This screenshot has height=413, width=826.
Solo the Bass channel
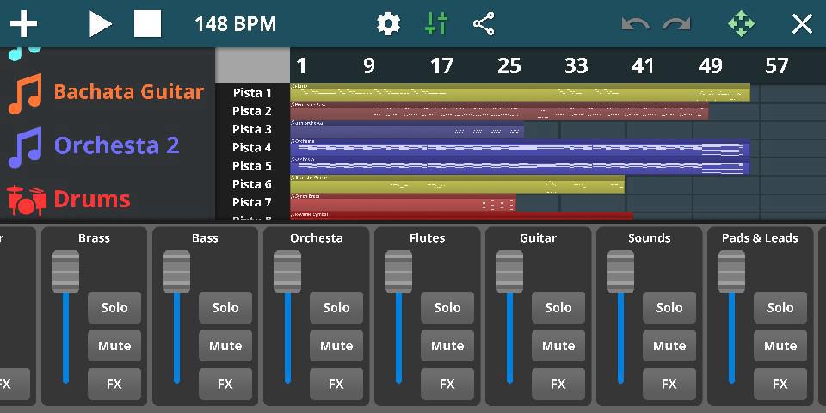pyautogui.click(x=225, y=308)
